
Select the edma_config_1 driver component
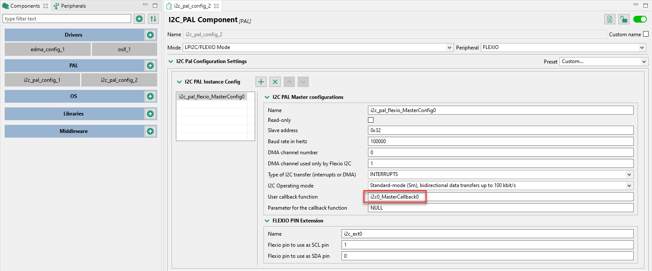tap(48, 49)
